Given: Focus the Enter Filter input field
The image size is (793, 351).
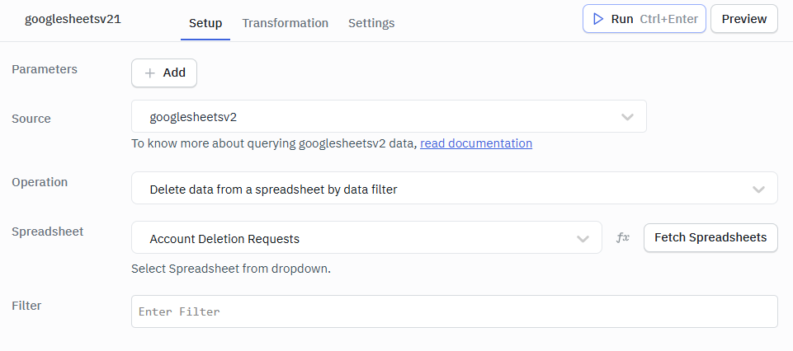Looking at the screenshot, I should click(454, 311).
